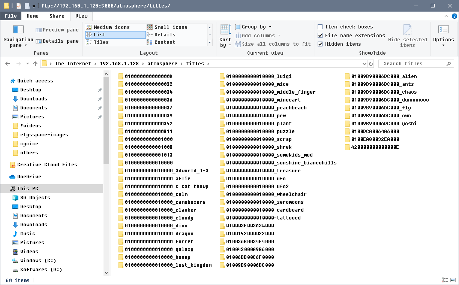Open the Options dropdown arrow
This screenshot has height=285, width=459.
[x=444, y=45]
